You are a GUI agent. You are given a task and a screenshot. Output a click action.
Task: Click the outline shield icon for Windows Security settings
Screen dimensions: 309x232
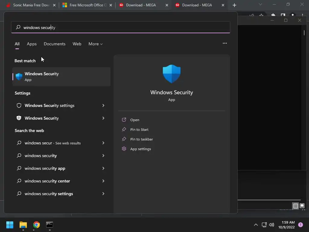[x=19, y=105]
